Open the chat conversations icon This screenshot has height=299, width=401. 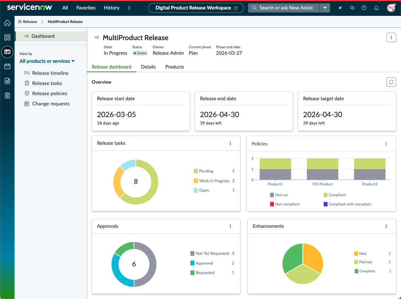352,8
